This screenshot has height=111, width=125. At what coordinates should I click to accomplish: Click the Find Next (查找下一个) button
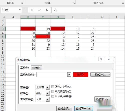[84, 109]
